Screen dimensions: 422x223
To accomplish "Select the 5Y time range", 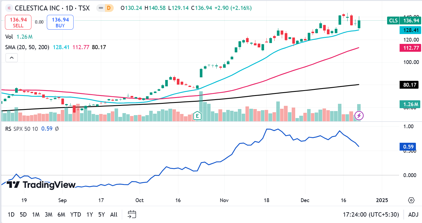I will 102,215.
